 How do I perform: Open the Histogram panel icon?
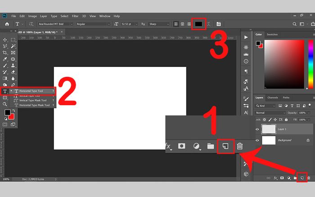(x=246, y=54)
